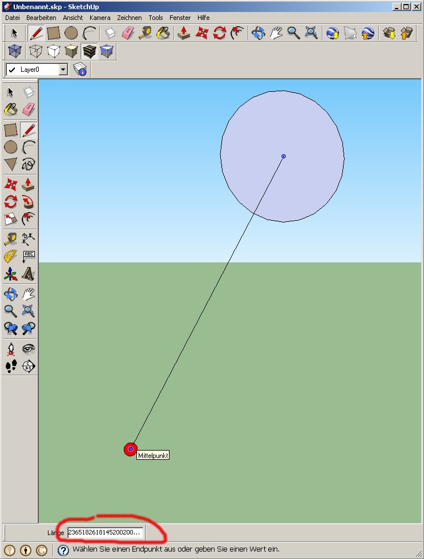
Task: Click the 3D Text tool
Action: tap(29, 275)
